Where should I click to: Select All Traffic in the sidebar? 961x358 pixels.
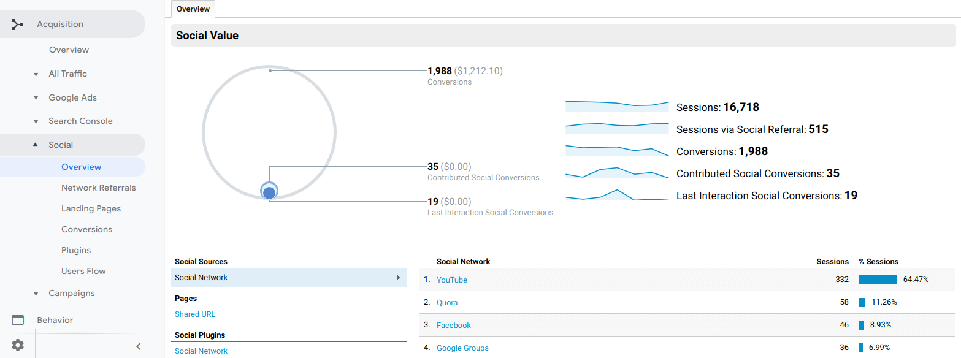coord(68,74)
